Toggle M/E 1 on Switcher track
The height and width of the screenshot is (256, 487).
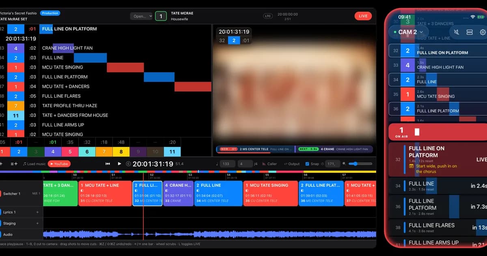[36, 194]
